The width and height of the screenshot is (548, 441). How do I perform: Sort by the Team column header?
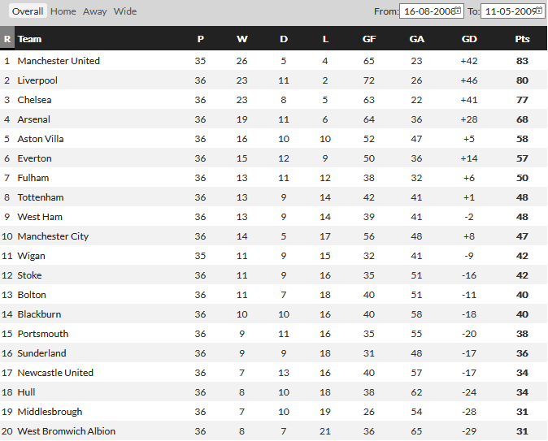click(x=29, y=39)
